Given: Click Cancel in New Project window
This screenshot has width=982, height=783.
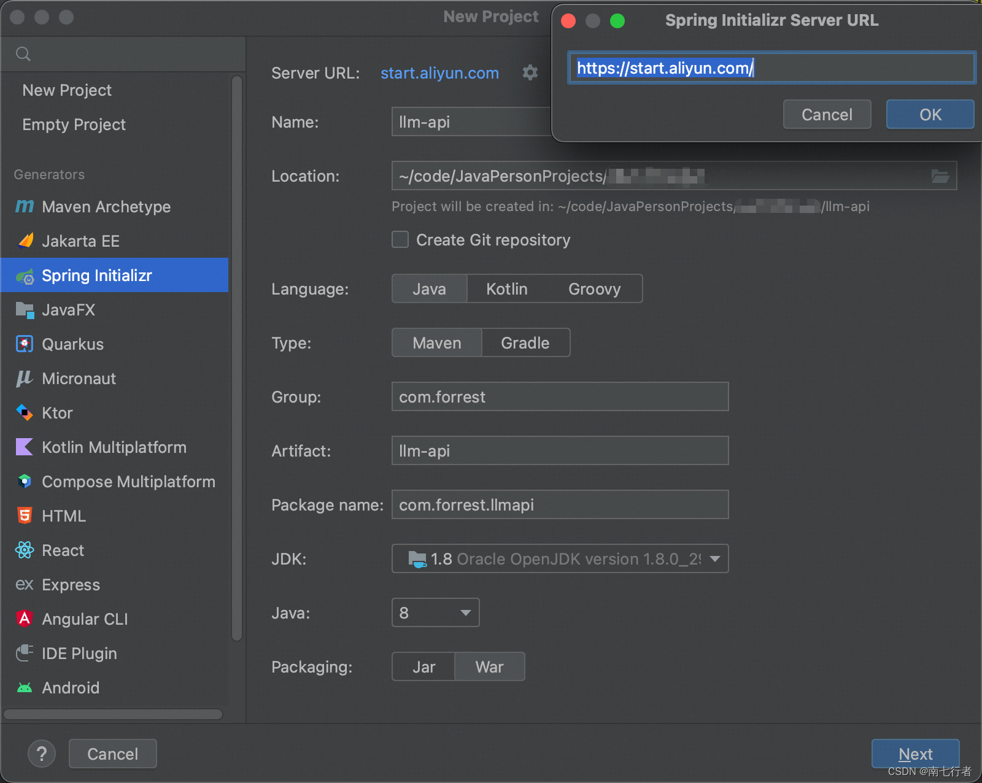Looking at the screenshot, I should pyautogui.click(x=113, y=754).
